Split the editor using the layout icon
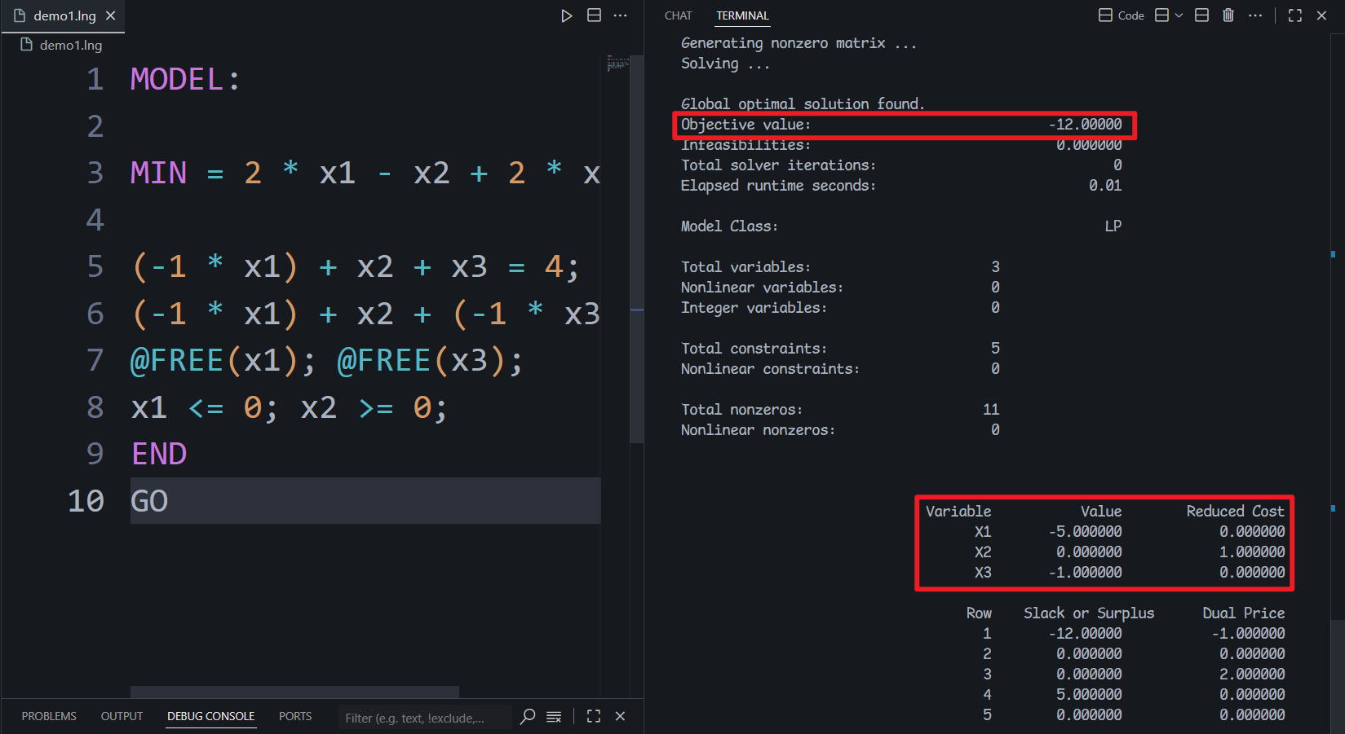This screenshot has width=1345, height=734. 594,15
